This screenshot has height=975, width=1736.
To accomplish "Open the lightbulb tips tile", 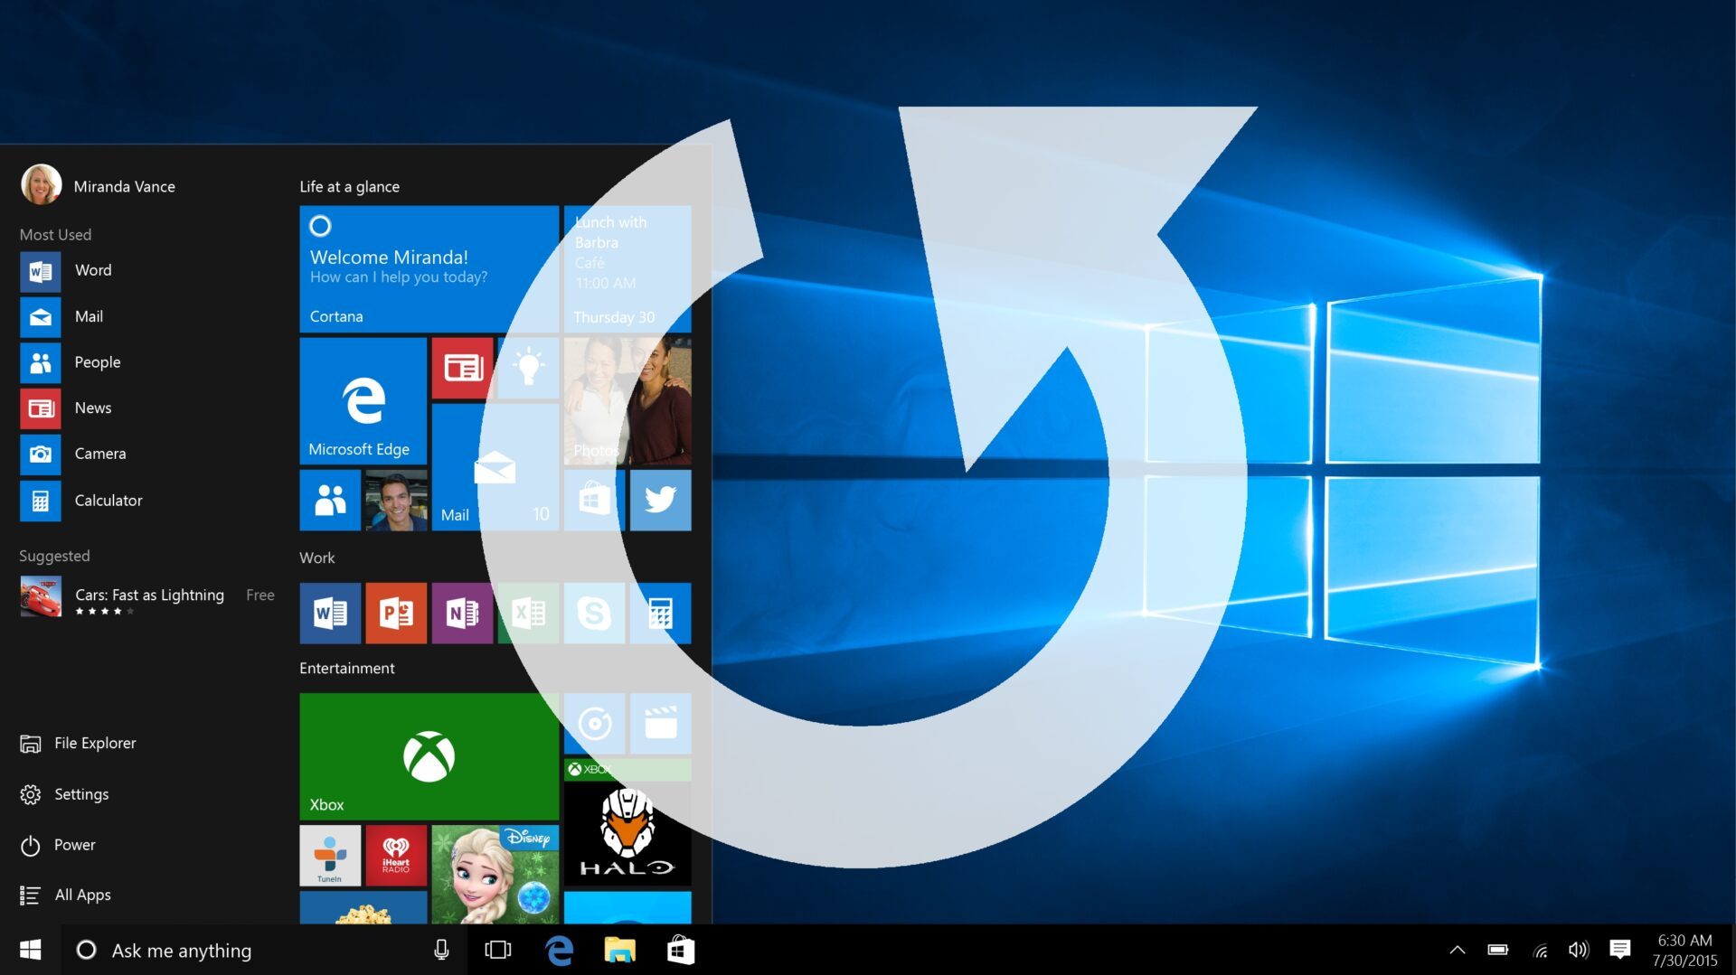I will click(528, 368).
